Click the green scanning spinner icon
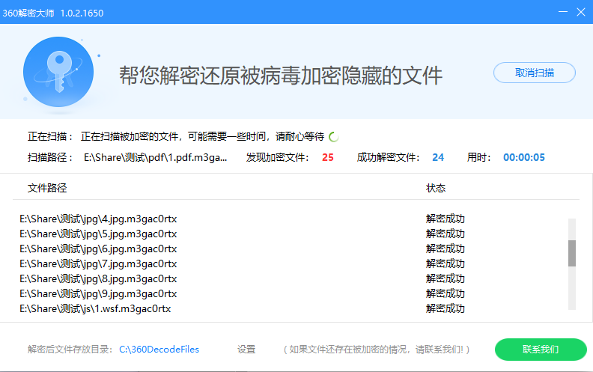The width and height of the screenshot is (593, 372). (334, 137)
